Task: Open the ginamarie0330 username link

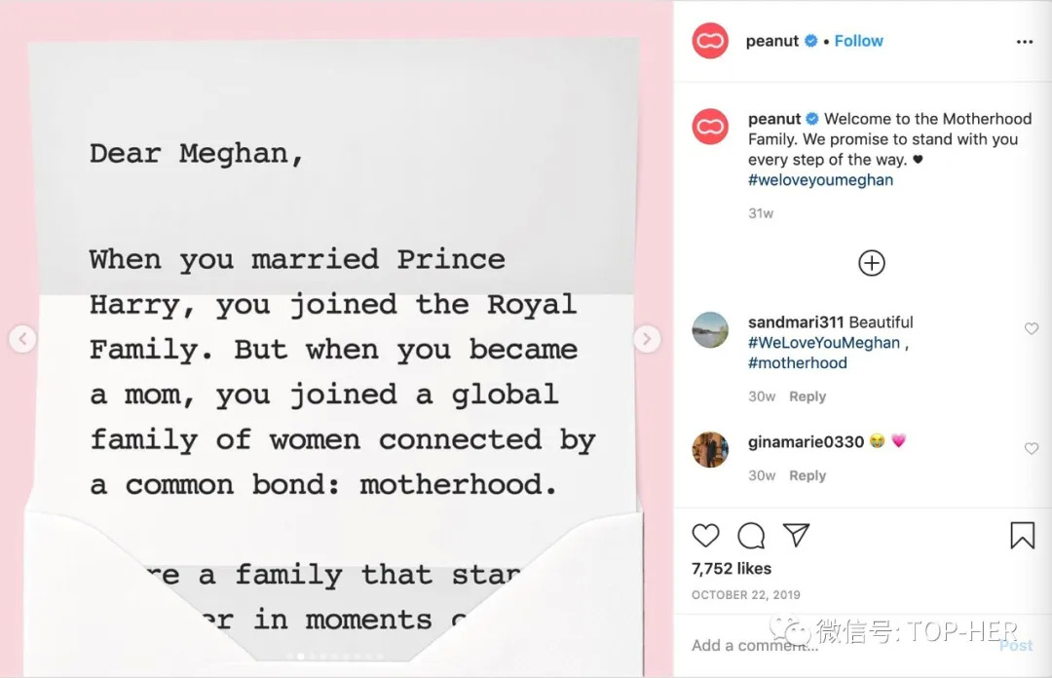Action: 806,441
